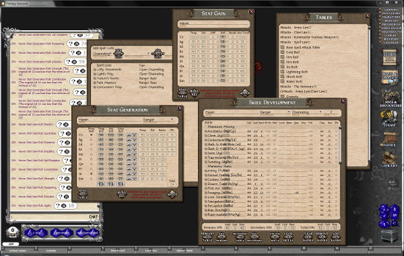Image resolution: width=404 pixels, height=256 pixels.
Task: Open the Secondary Skill Table button
Action: coord(240,237)
